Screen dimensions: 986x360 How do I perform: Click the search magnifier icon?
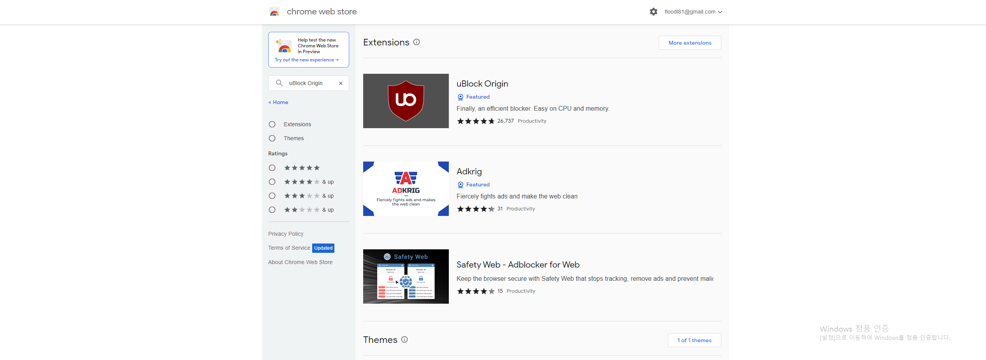tap(279, 83)
